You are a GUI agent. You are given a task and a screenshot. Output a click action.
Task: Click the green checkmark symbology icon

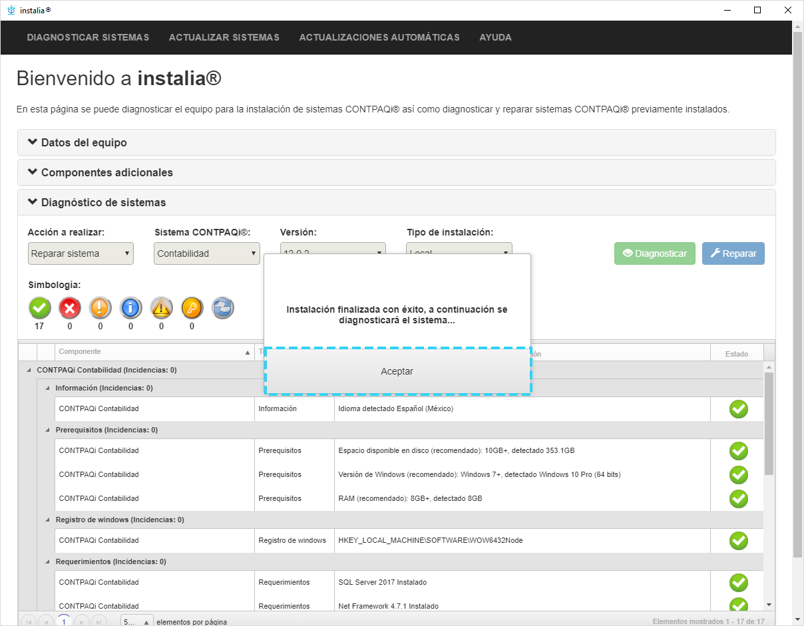tap(39, 308)
